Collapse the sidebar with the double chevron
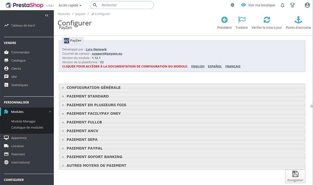Screen dimensions: 313x185 pyautogui.click(x=47, y=15)
